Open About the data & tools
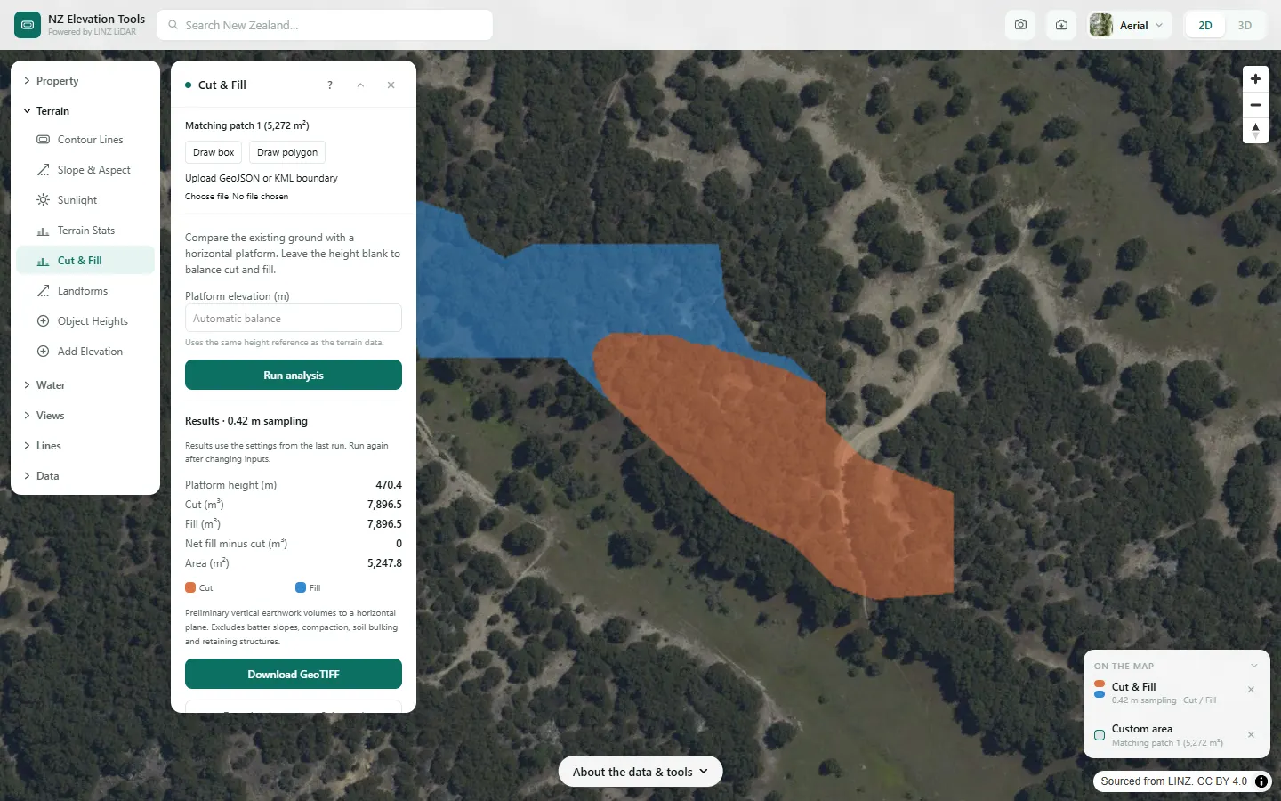The image size is (1281, 801). 640,772
